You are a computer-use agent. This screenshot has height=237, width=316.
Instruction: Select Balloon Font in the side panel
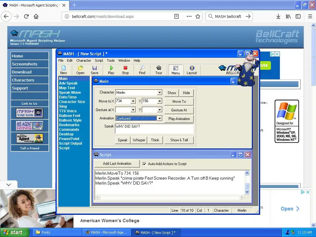click(x=69, y=116)
